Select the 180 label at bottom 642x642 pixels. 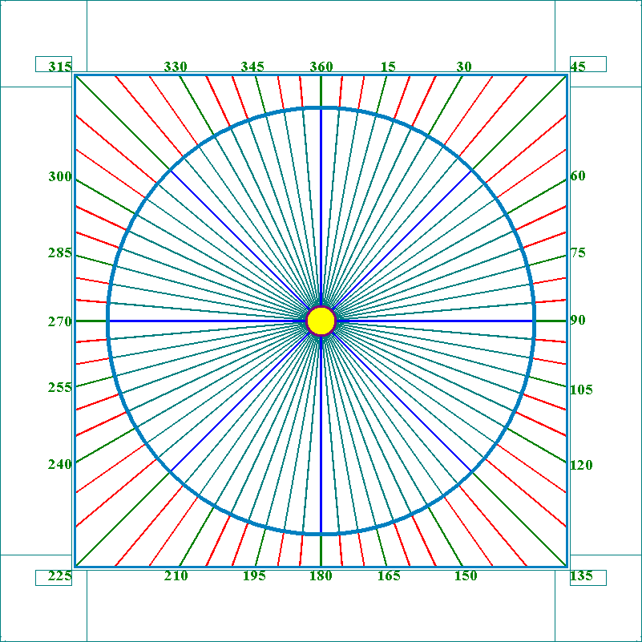pos(321,575)
